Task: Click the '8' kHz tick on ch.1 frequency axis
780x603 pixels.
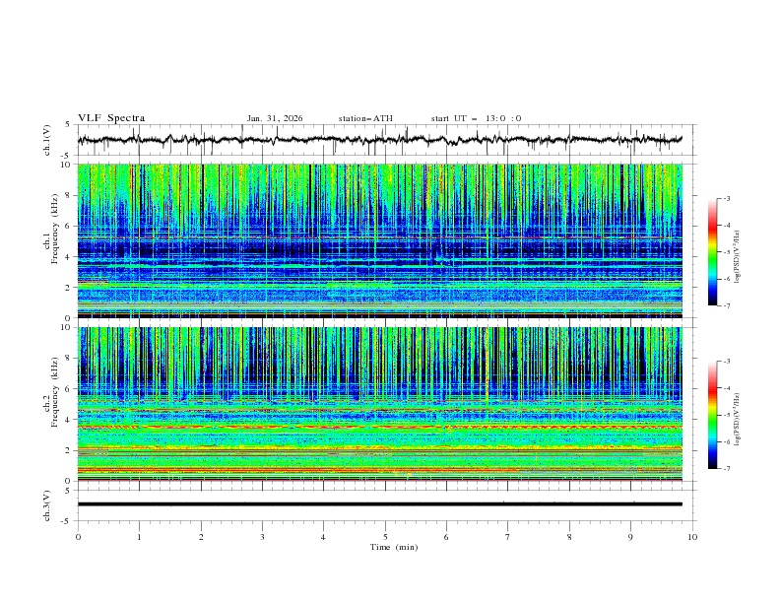Action: pyautogui.click(x=69, y=195)
